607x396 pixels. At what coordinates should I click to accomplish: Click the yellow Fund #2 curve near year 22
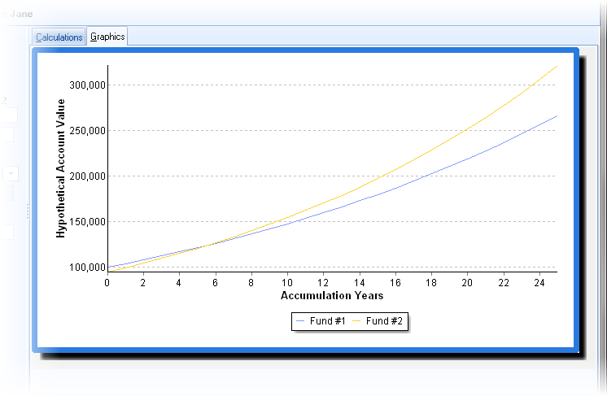pyautogui.click(x=503, y=105)
